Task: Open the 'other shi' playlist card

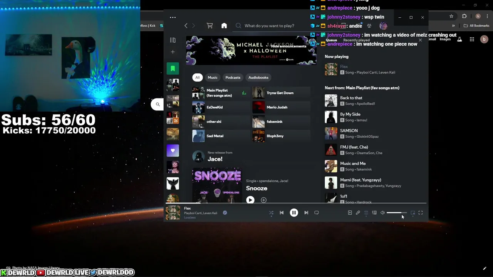Action: (x=221, y=122)
